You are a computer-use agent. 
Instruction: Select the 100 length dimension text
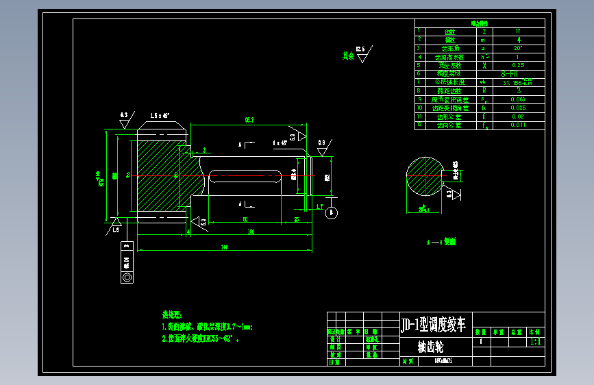coord(251,232)
